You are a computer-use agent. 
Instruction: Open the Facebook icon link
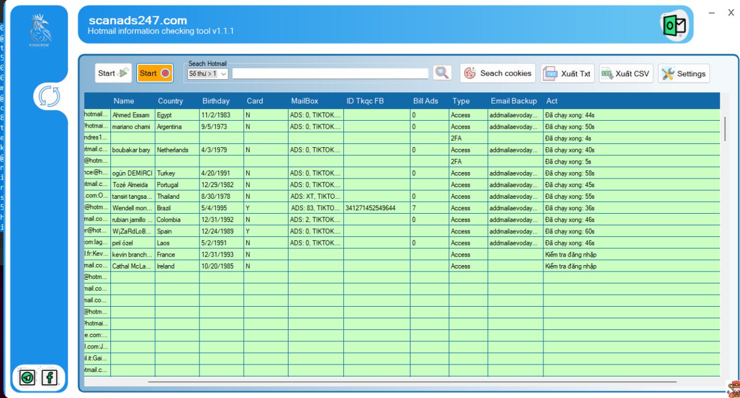[x=50, y=378]
